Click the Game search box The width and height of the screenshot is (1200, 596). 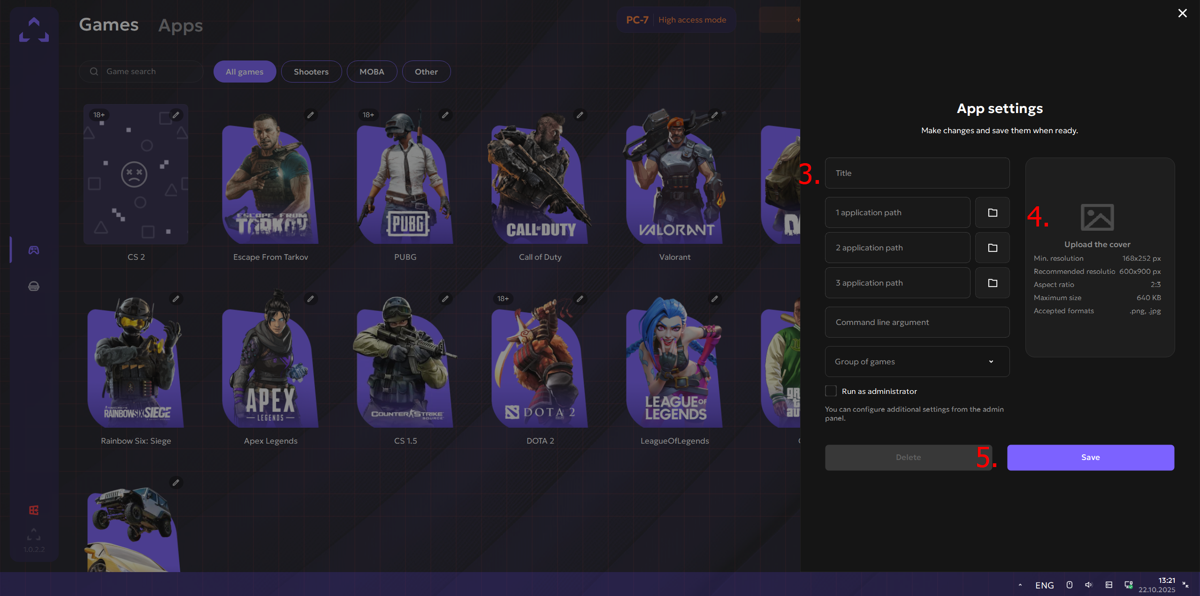141,71
